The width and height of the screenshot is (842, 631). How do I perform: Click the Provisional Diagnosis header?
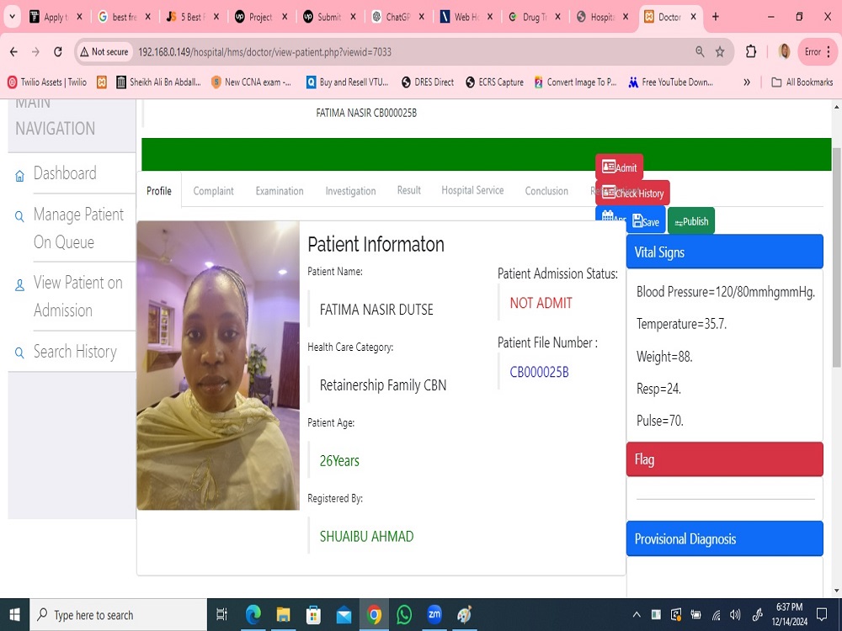724,538
